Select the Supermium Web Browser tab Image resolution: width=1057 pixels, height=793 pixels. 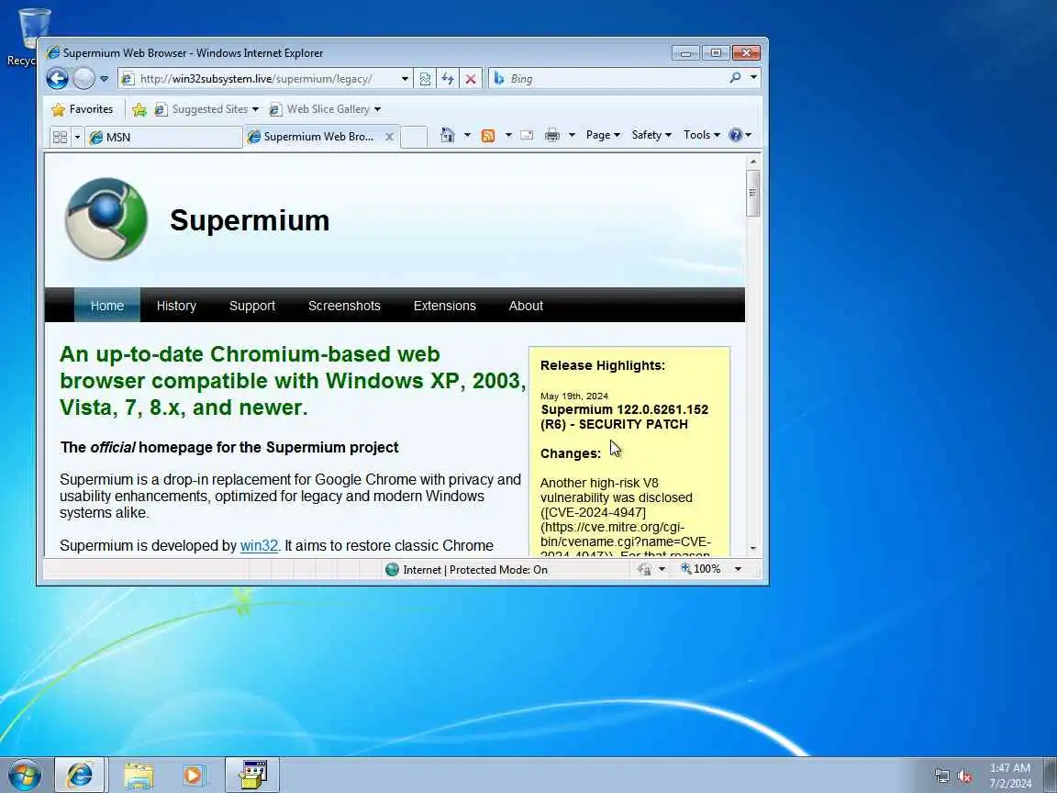(314, 136)
